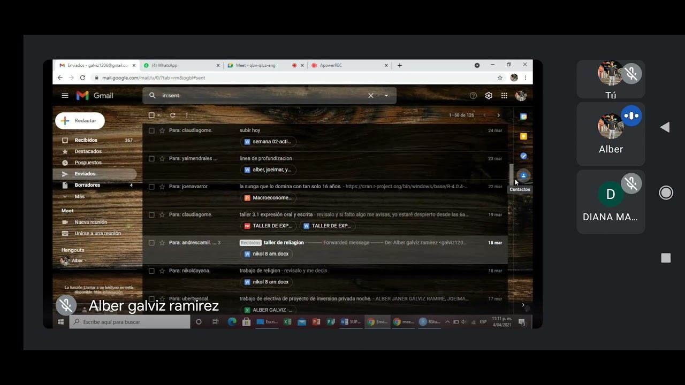Open Google apps grid

504,96
